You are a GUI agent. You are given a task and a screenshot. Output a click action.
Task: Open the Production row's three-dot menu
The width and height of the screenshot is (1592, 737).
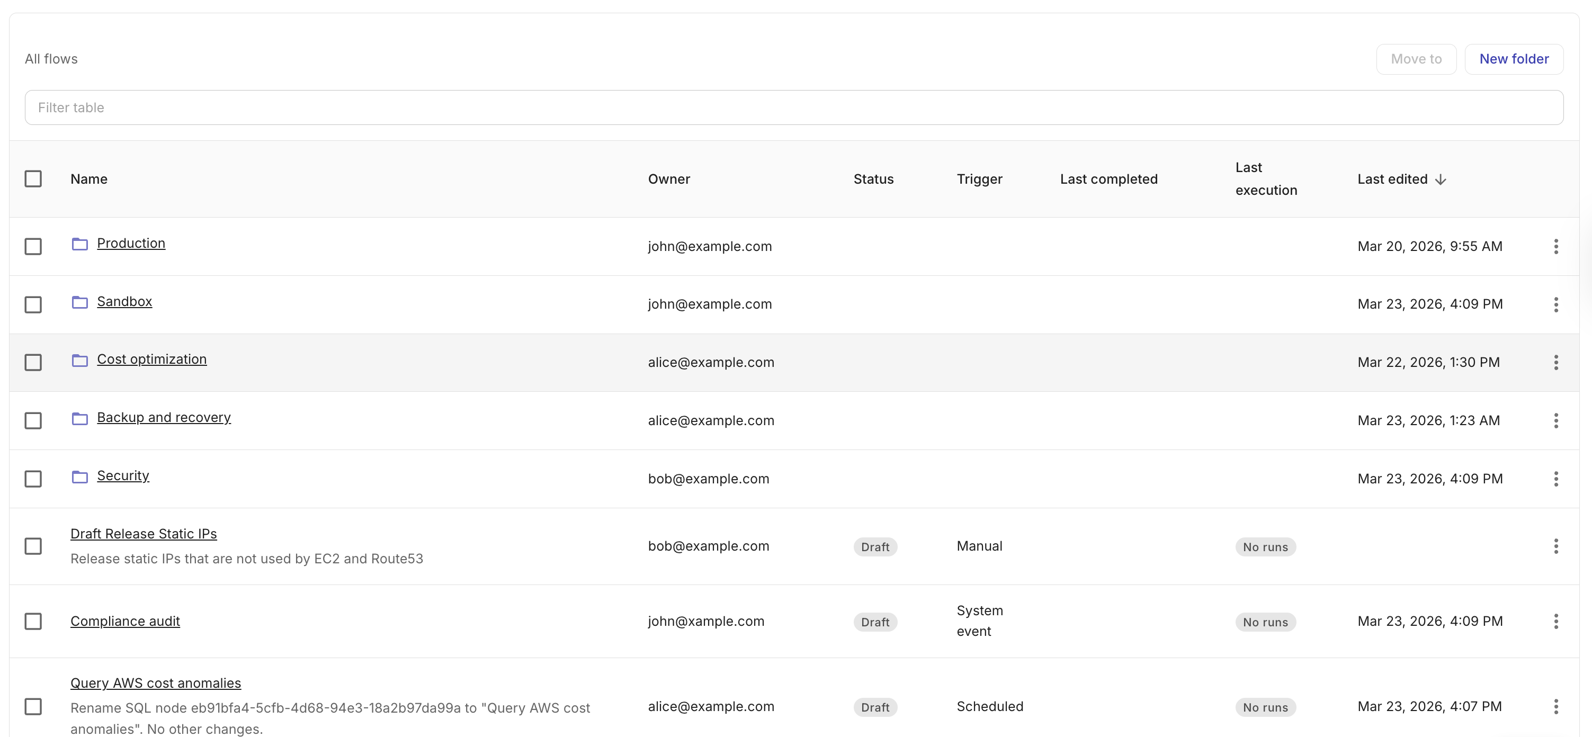pos(1555,247)
